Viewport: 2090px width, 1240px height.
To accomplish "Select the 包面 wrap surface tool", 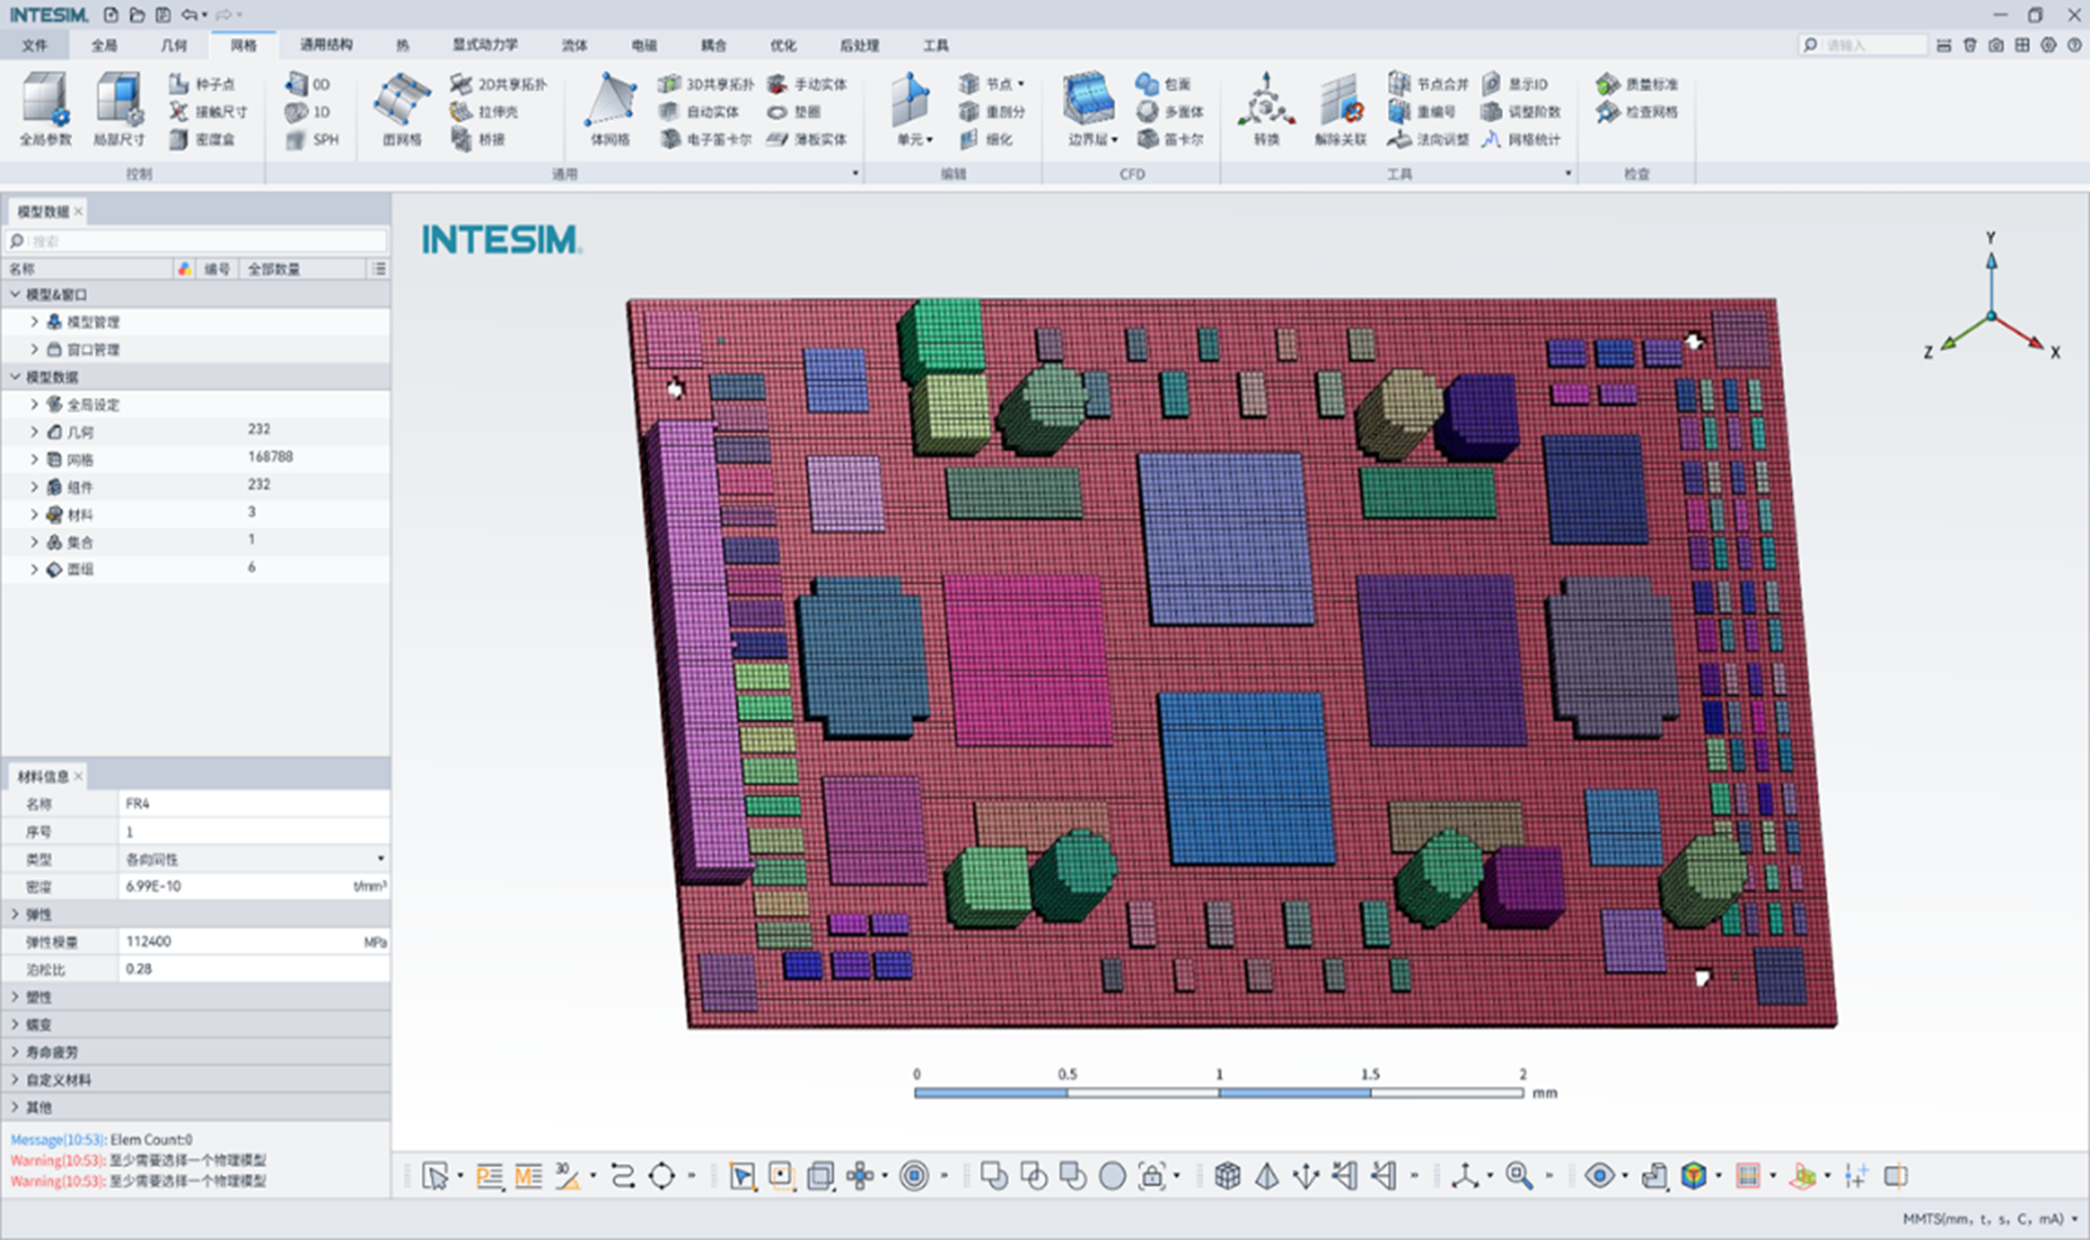I will 1164,84.
